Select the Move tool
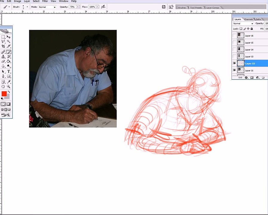This screenshot has width=268, height=215. [x=9, y=37]
